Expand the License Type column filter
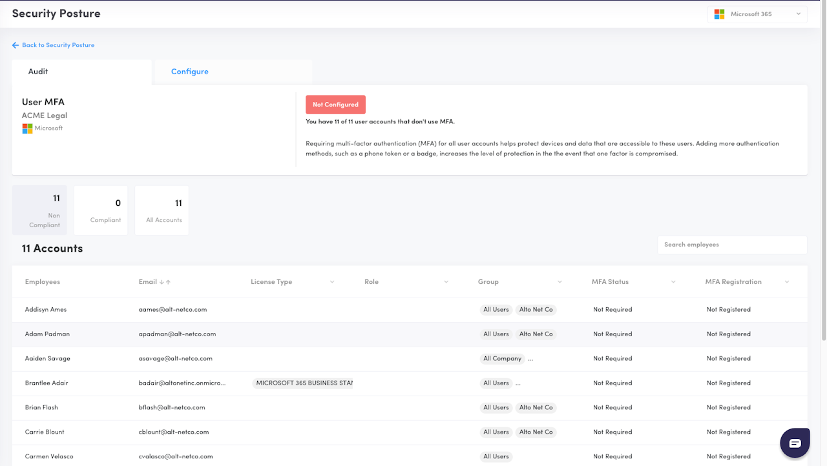827x466 pixels. [x=332, y=282]
